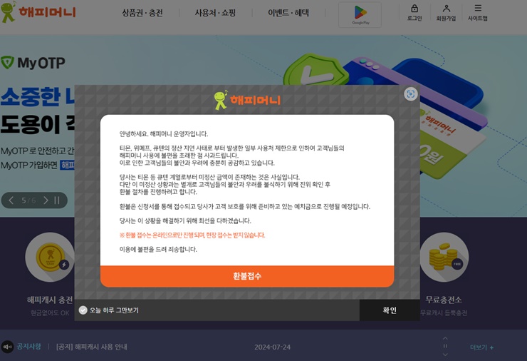Show next notice with down chevron
Image resolution: width=527 pixels, height=361 pixels.
tap(445, 355)
